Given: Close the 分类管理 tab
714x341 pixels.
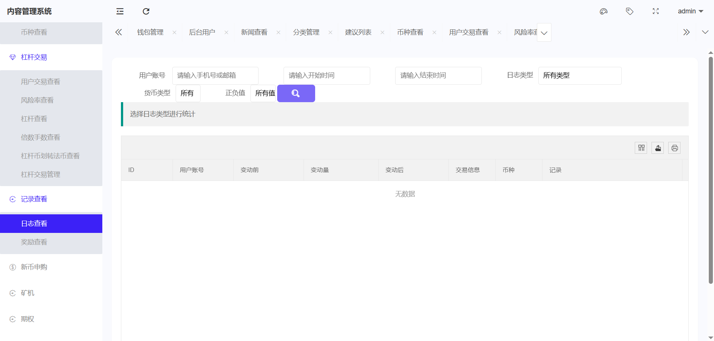Looking at the screenshot, I should (x=330, y=33).
